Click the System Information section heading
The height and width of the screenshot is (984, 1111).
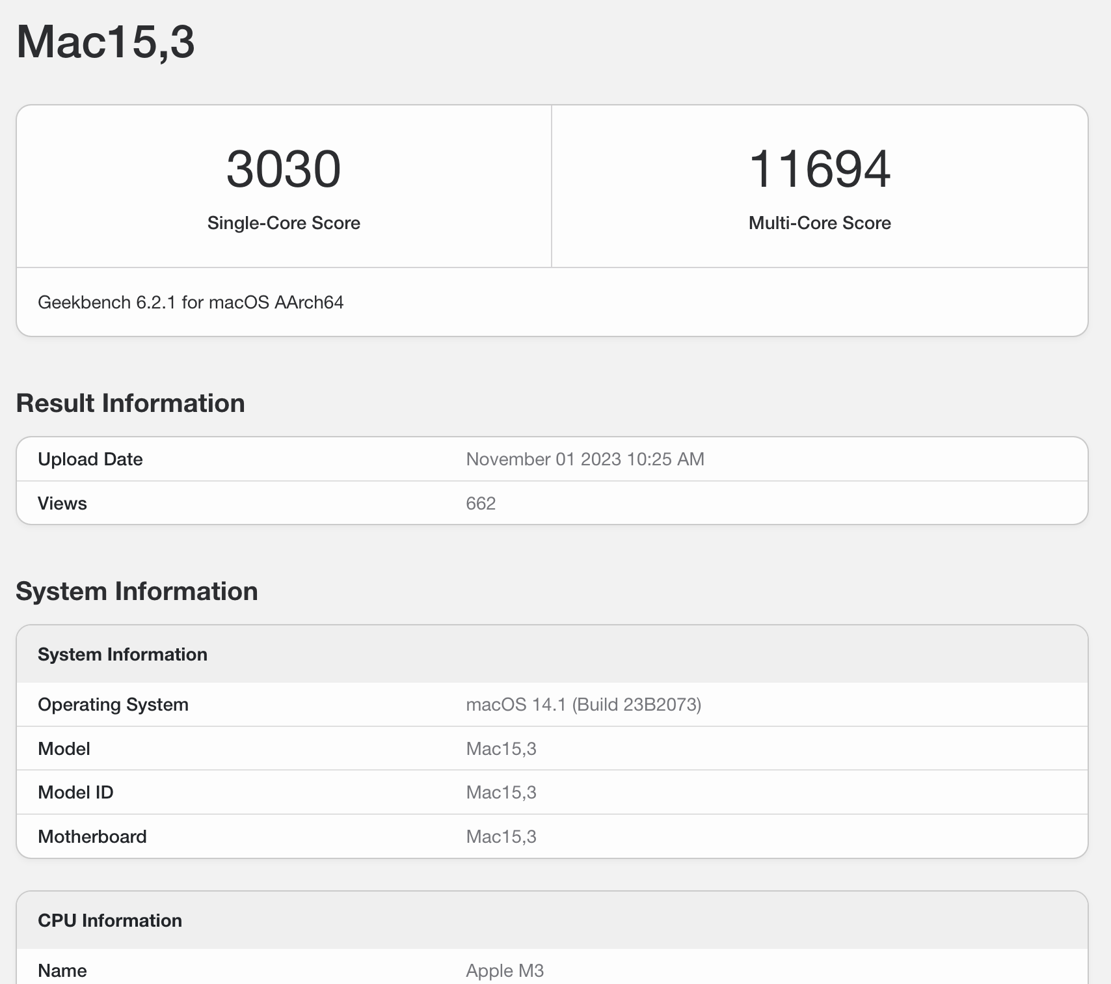[137, 591]
